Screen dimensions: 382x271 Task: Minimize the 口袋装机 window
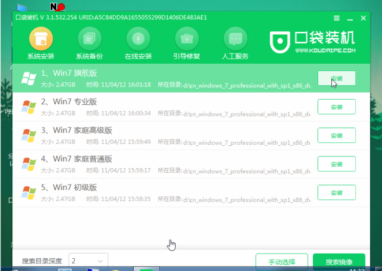click(x=350, y=18)
